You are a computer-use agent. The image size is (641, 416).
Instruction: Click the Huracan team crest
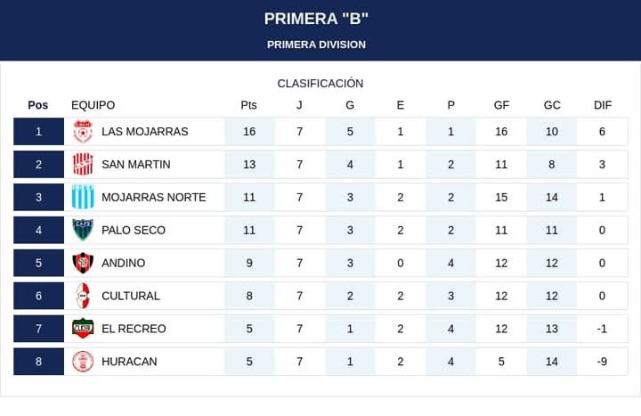point(83,362)
